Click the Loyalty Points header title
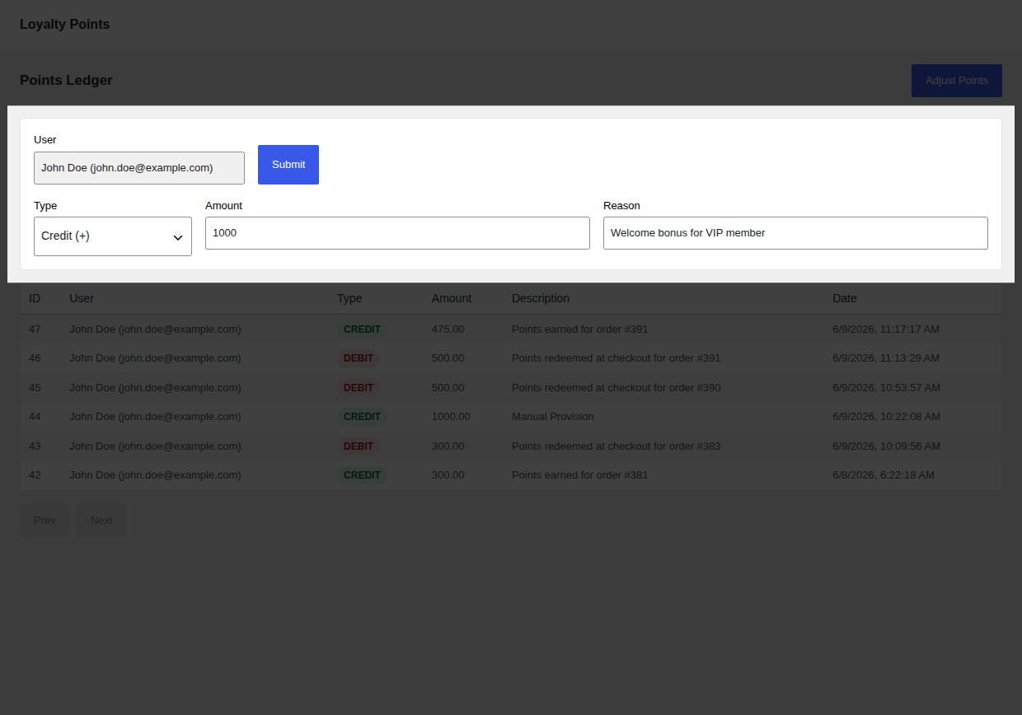Screen dimensions: 1022x715 click(65, 25)
